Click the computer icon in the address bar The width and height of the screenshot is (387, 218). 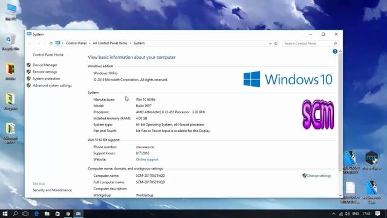click(58, 43)
